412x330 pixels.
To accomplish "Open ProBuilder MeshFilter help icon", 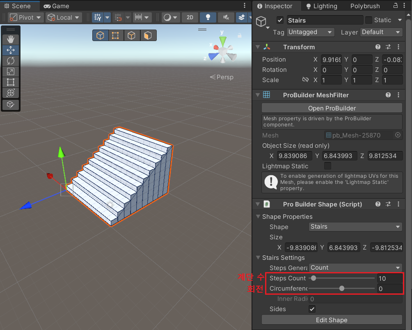I will click(388, 95).
